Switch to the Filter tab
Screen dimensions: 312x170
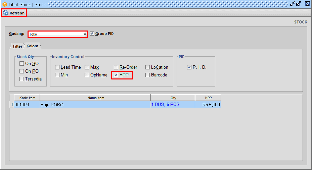17,46
